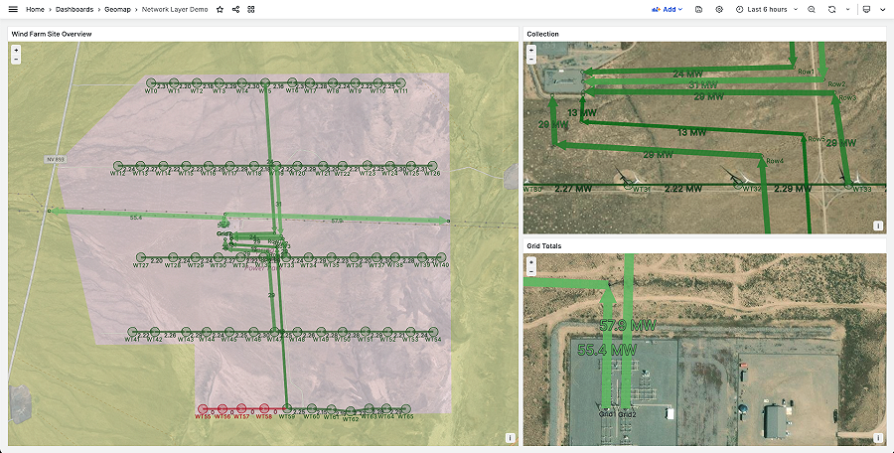This screenshot has height=453, width=894.
Task: Zoom in on Collection map
Action: point(531,51)
